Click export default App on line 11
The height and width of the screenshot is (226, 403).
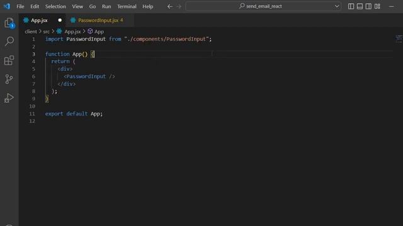point(74,114)
